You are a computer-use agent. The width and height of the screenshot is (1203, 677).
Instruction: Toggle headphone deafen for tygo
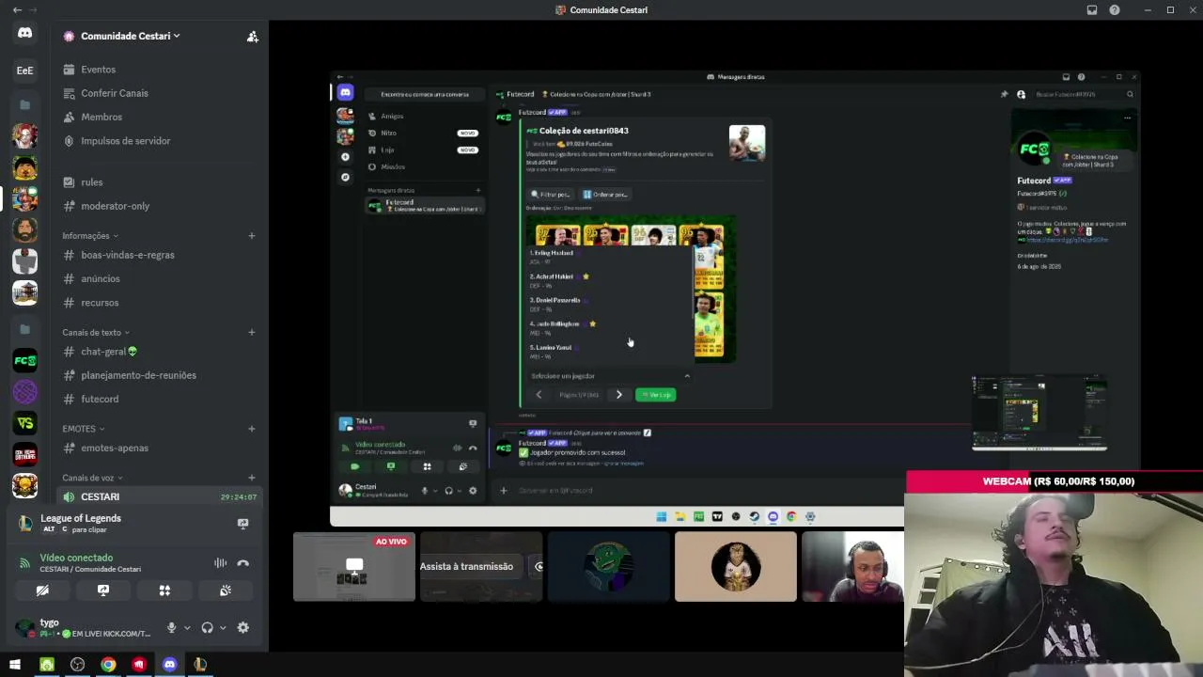pyautogui.click(x=207, y=627)
